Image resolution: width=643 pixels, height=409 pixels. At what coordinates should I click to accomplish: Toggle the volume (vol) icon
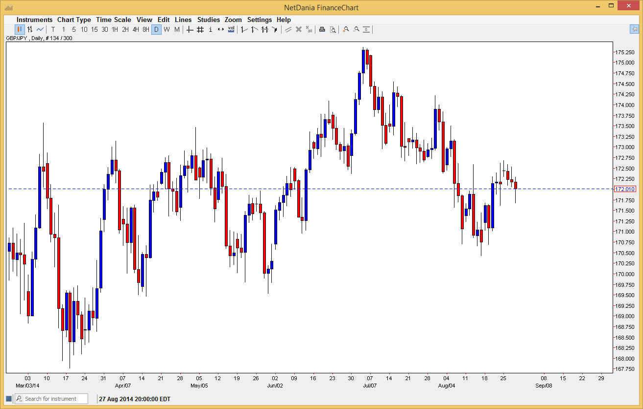pos(231,30)
